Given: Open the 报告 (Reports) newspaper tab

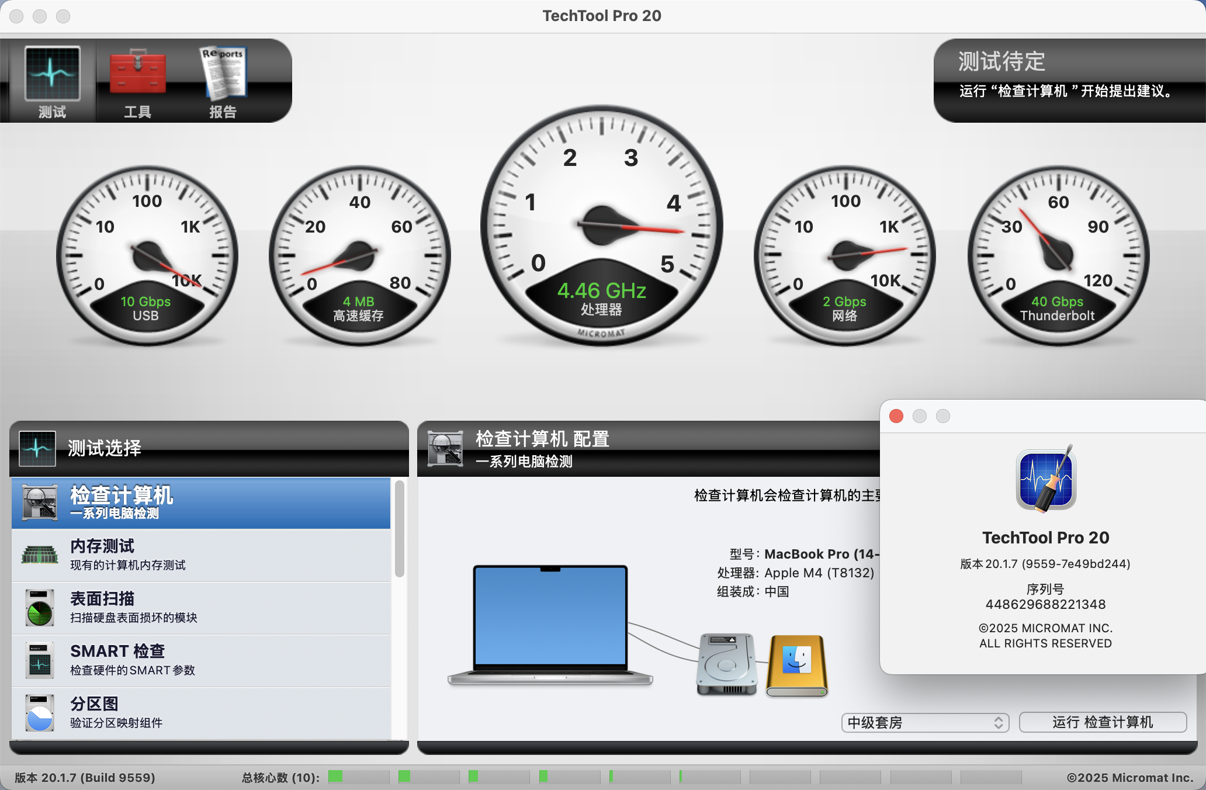Looking at the screenshot, I should pyautogui.click(x=223, y=82).
